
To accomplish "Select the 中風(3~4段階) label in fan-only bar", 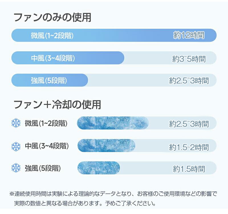I will point(53,58).
